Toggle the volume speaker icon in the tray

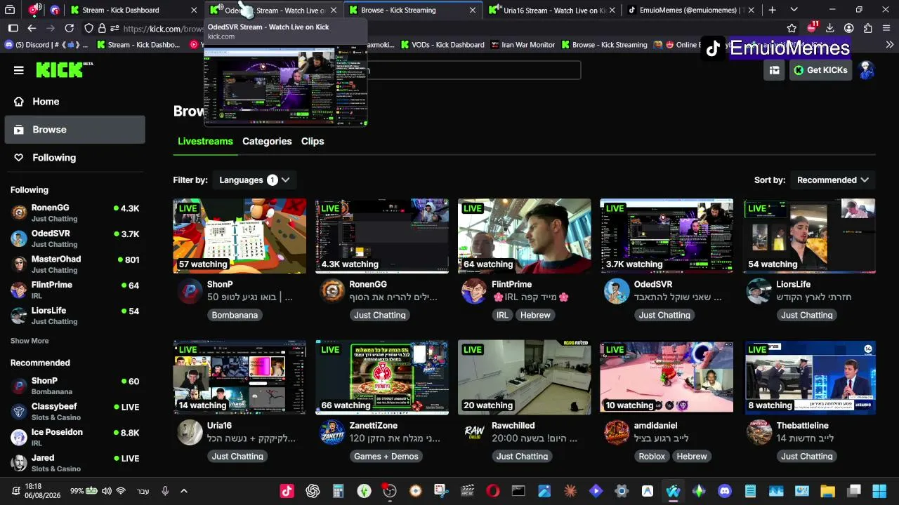point(106,491)
